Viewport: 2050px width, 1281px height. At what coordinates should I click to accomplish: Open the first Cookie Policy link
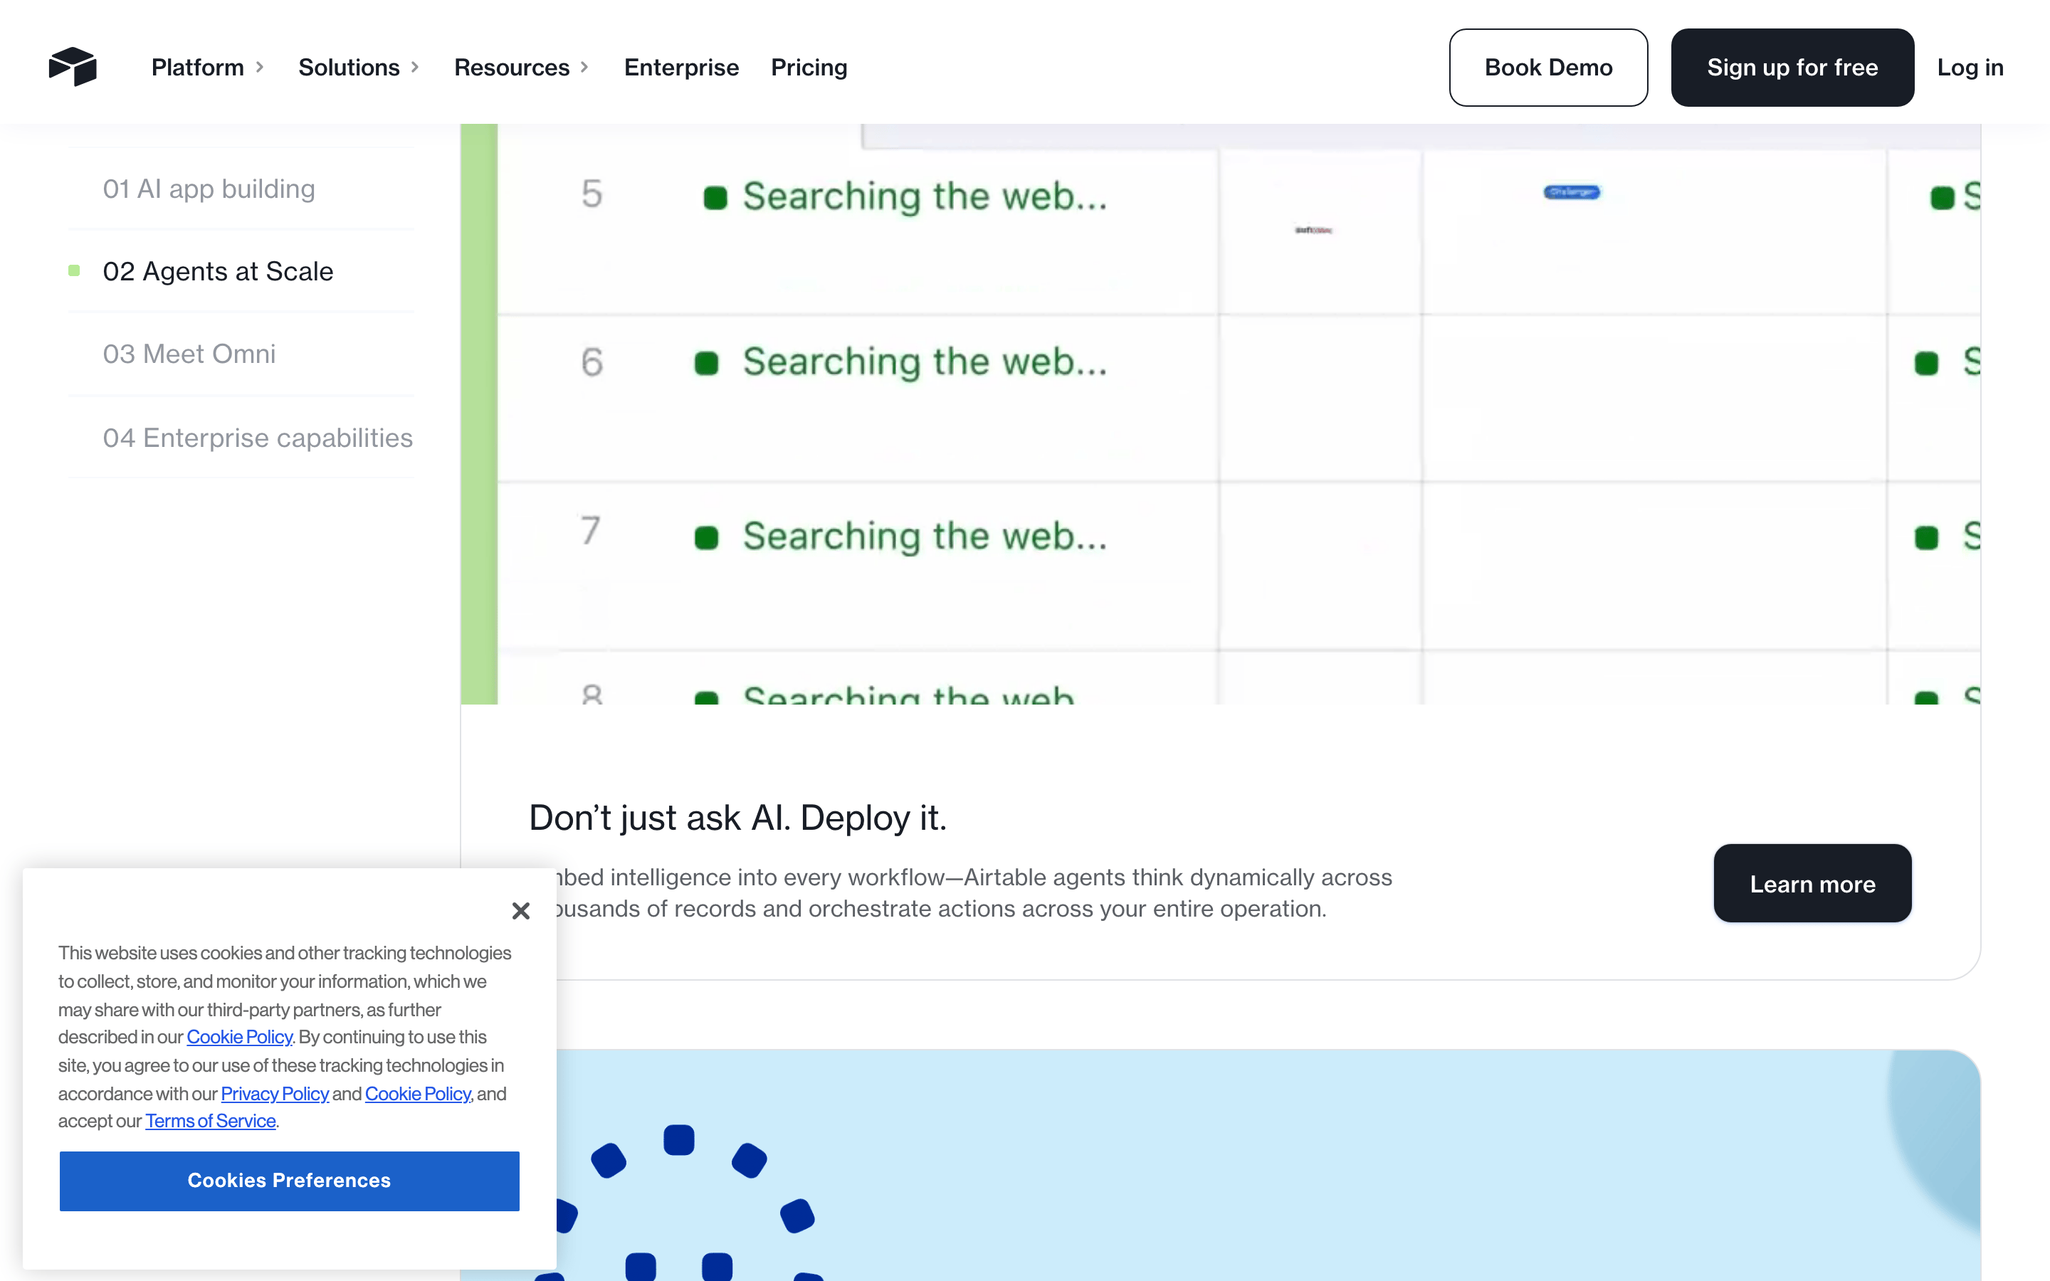240,1037
